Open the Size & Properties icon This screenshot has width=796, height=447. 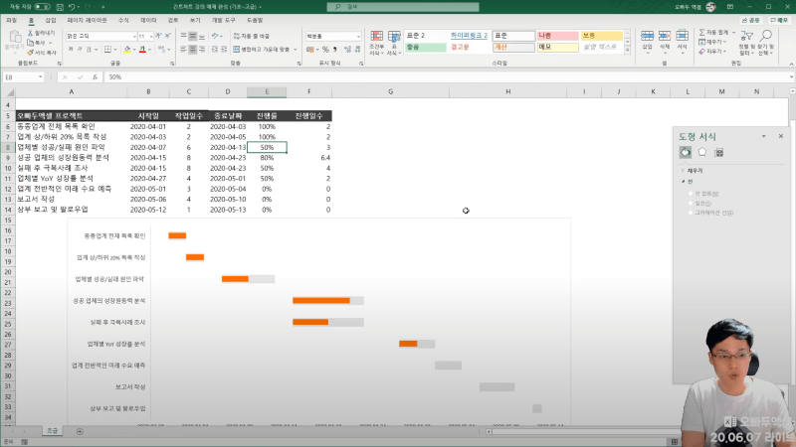(x=719, y=152)
